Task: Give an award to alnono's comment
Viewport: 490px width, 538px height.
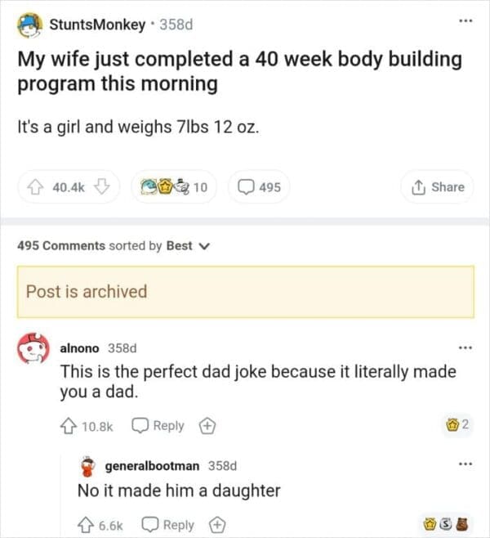Action: pyautogui.click(x=207, y=426)
